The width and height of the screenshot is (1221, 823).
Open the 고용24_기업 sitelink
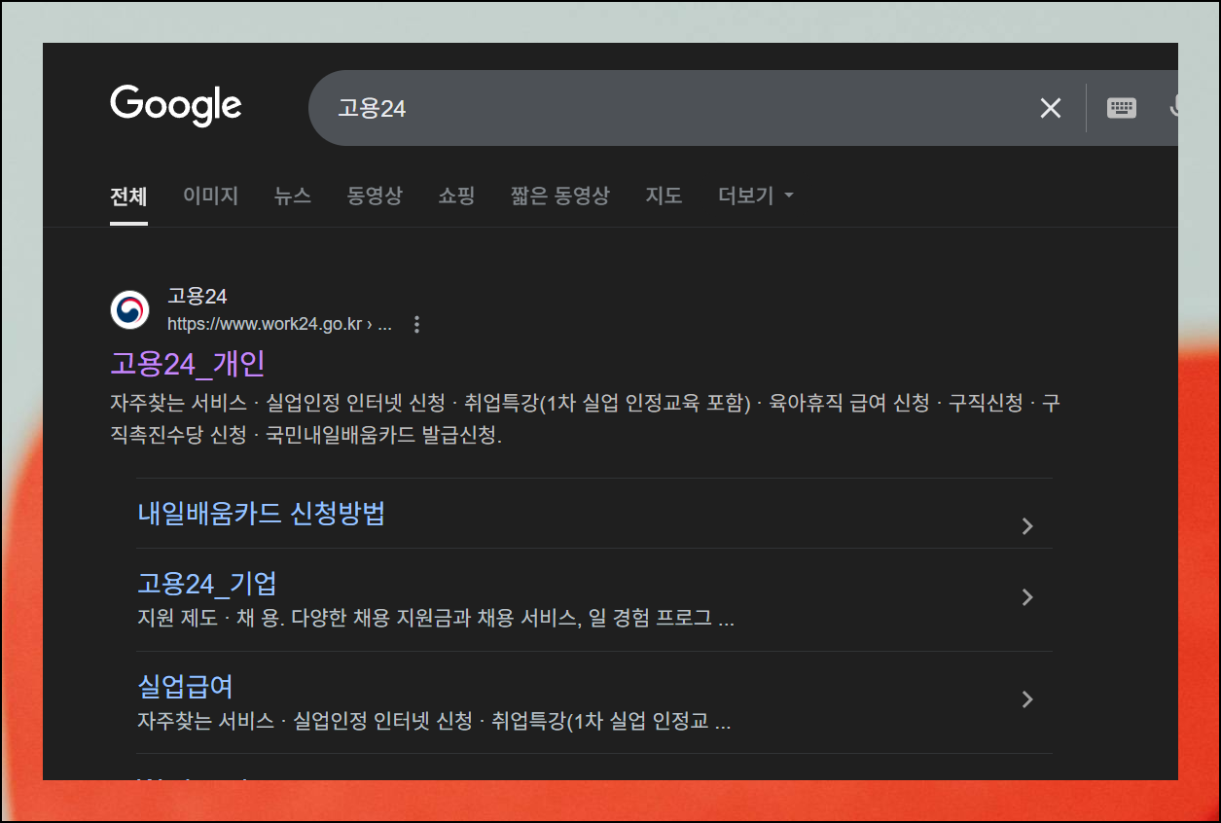click(207, 584)
